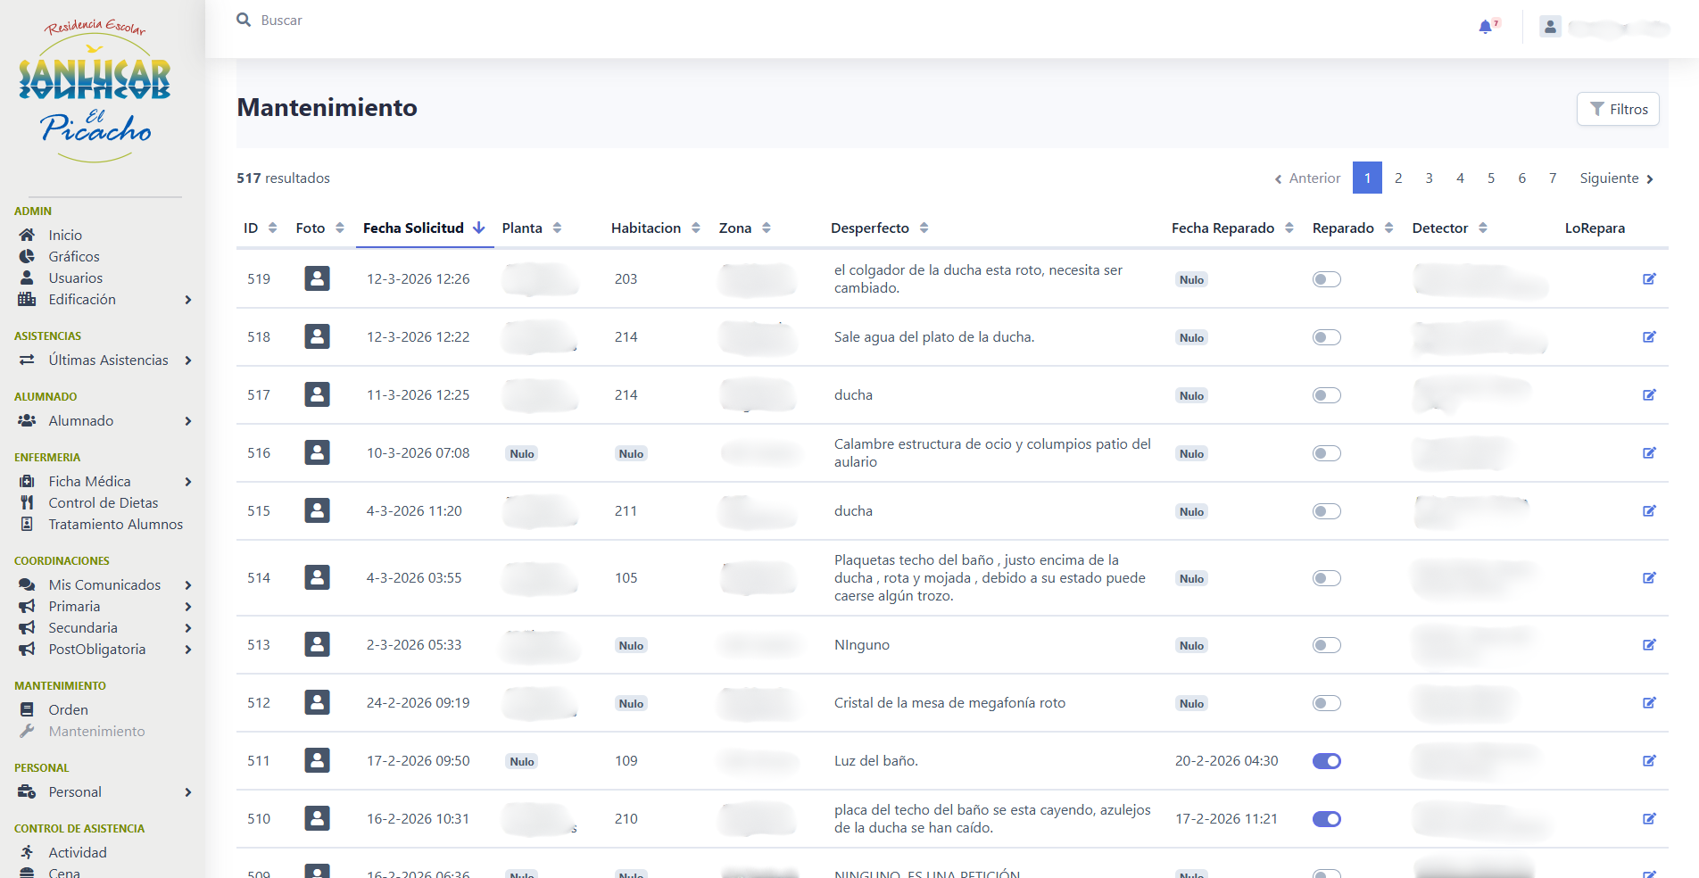1699x878 pixels.
Task: Open the user profile avatar icon
Action: (x=1550, y=28)
